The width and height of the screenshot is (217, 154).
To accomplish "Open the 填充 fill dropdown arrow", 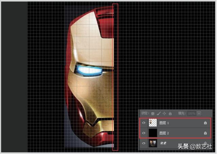I will (199, 113).
